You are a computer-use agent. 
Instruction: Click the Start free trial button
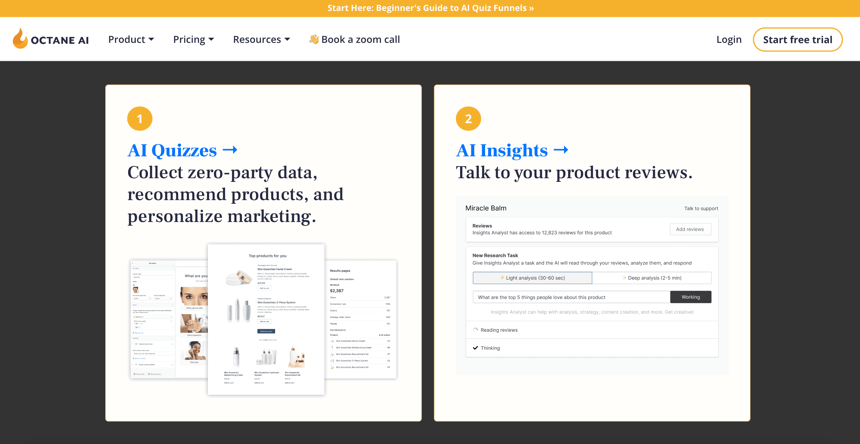click(x=798, y=39)
